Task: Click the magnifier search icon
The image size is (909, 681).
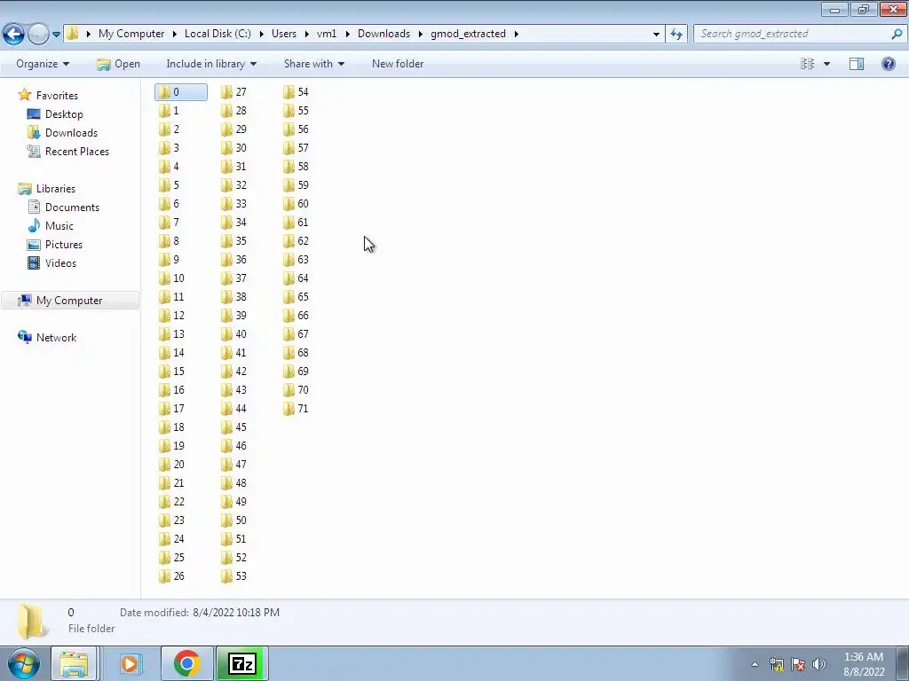Action: [x=897, y=34]
